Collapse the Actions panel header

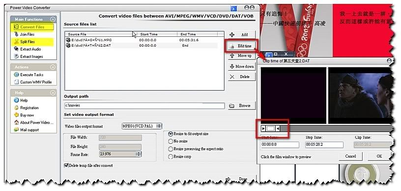click(53, 67)
